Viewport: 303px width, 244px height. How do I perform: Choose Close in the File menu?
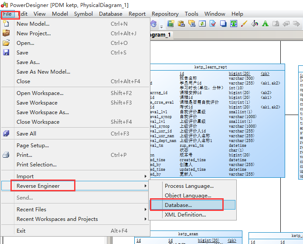click(x=75, y=81)
